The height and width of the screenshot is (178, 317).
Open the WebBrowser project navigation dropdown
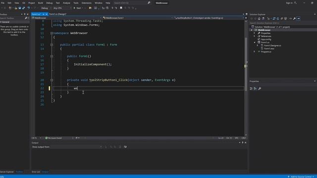pyautogui.click(x=67, y=18)
